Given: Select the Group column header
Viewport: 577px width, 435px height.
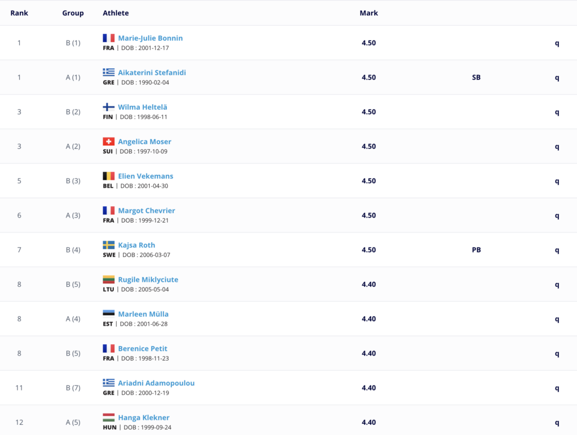Looking at the screenshot, I should click(73, 13).
